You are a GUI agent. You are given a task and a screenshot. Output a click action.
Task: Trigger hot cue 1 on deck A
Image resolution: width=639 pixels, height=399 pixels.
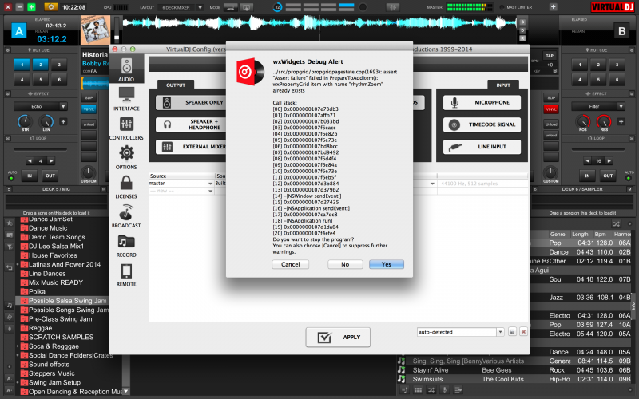pyautogui.click(x=22, y=65)
